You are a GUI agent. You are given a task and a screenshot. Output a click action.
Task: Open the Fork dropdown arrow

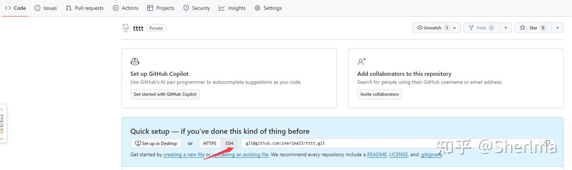[505, 28]
